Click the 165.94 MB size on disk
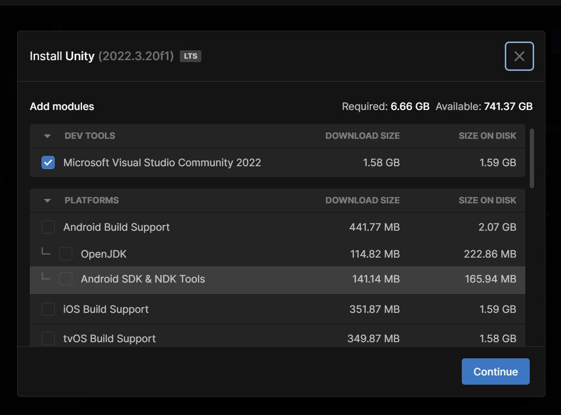Screen dimensions: 561x415 coord(491,279)
